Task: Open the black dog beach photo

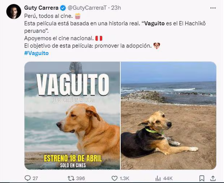Action: point(168,115)
